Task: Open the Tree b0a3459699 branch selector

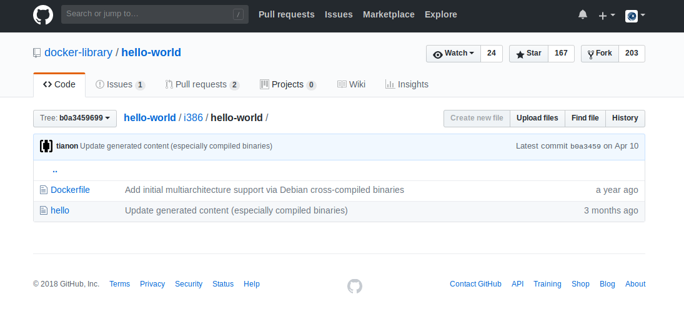Action: pos(75,118)
